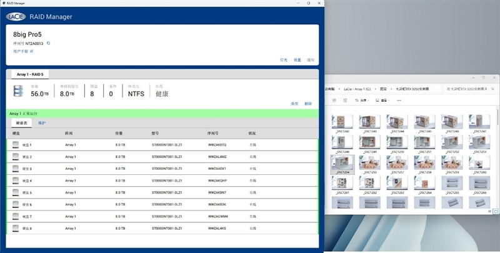This screenshot has width=500, height=253.
Task: Select serial number WWZAK8TQ
Action: click(217, 145)
